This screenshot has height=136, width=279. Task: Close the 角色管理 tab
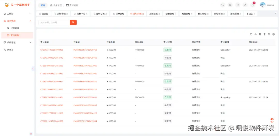240,14
